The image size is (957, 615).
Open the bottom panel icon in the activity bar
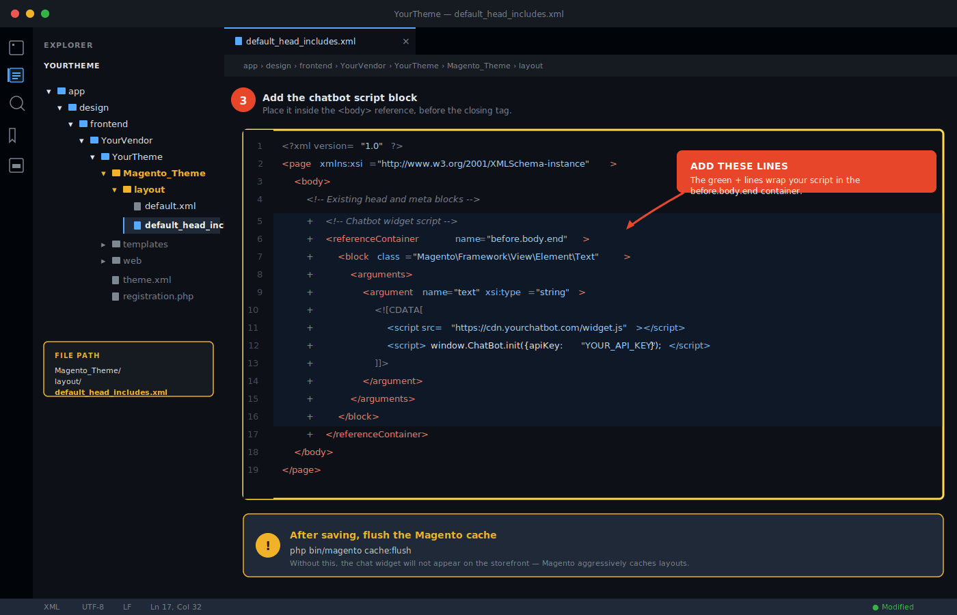[16, 165]
